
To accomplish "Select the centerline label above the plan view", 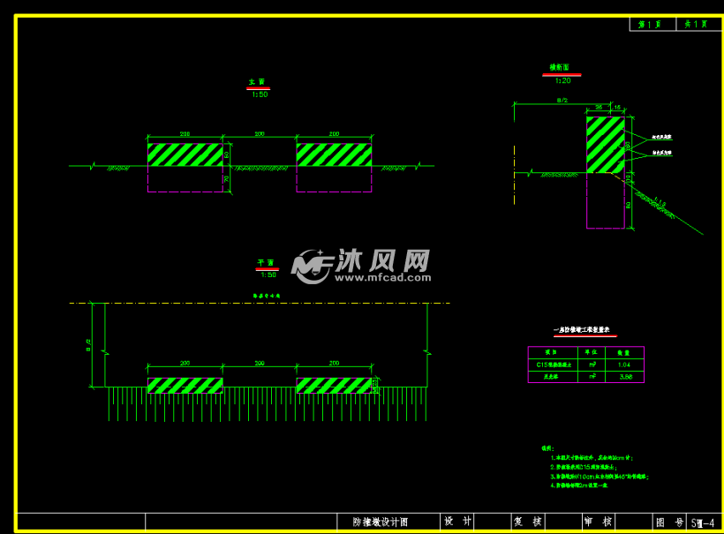I will tap(267, 296).
